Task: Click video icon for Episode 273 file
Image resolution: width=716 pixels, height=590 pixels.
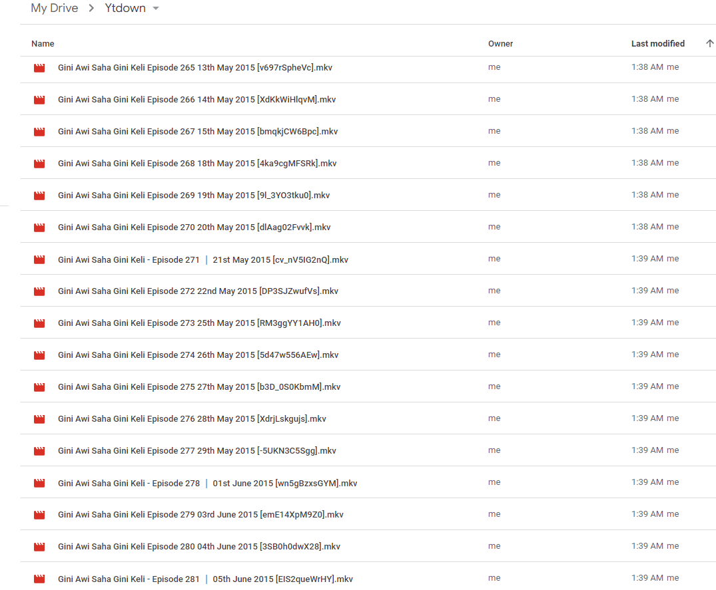Action: click(40, 323)
